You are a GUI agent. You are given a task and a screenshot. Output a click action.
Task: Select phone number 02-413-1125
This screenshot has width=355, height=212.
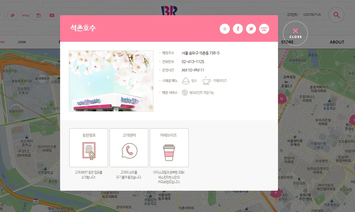193,62
